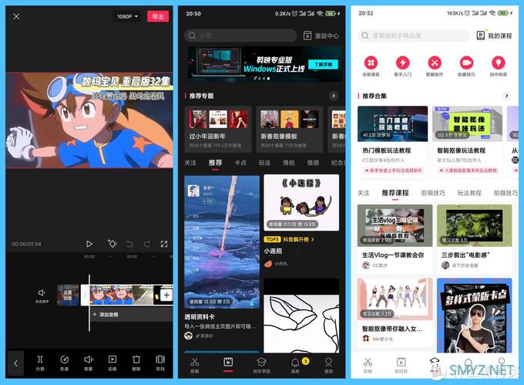The width and height of the screenshot is (524, 385).
Task: Open the 新手入门 beginner icon
Action: [x=403, y=66]
